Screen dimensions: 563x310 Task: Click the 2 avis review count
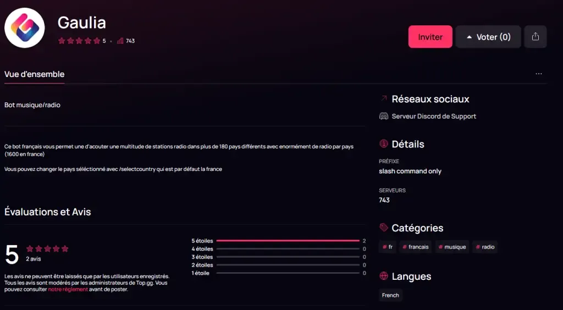(34, 259)
